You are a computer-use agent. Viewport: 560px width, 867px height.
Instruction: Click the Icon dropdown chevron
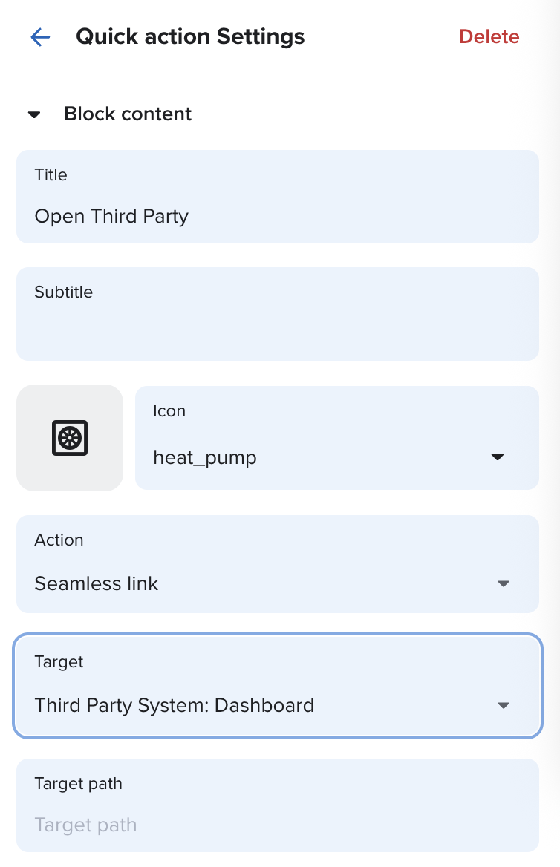click(x=498, y=457)
